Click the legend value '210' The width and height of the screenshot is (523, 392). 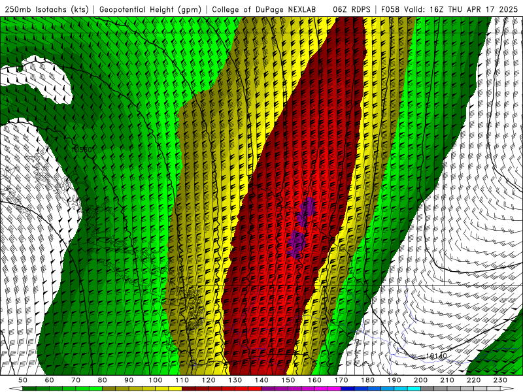point(448,380)
